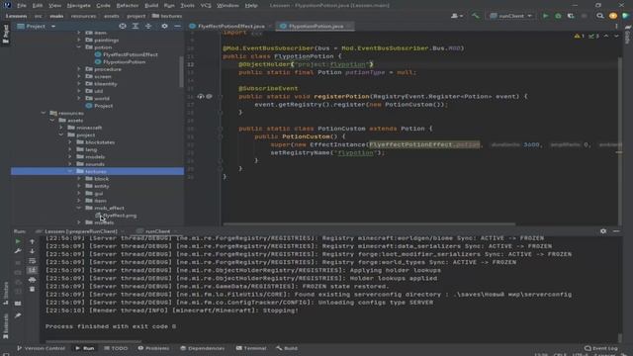Go to previous highlighted error arrow
Viewport: 633px width, 356px height.
click(x=606, y=36)
